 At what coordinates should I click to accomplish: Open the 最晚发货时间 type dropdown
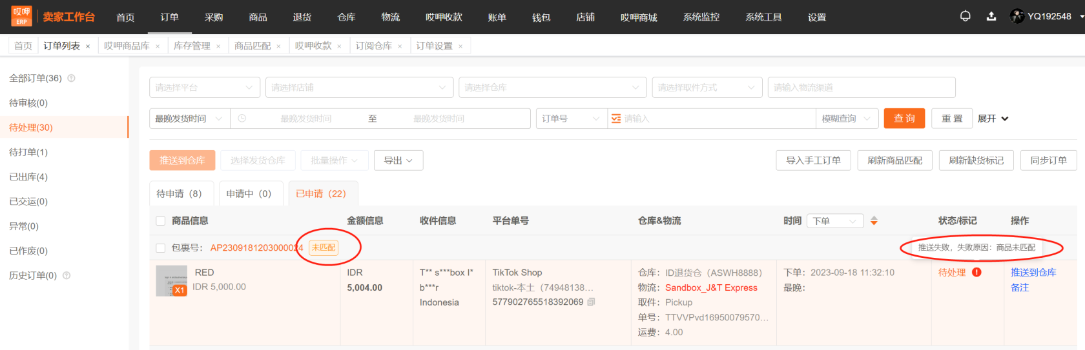(x=190, y=119)
